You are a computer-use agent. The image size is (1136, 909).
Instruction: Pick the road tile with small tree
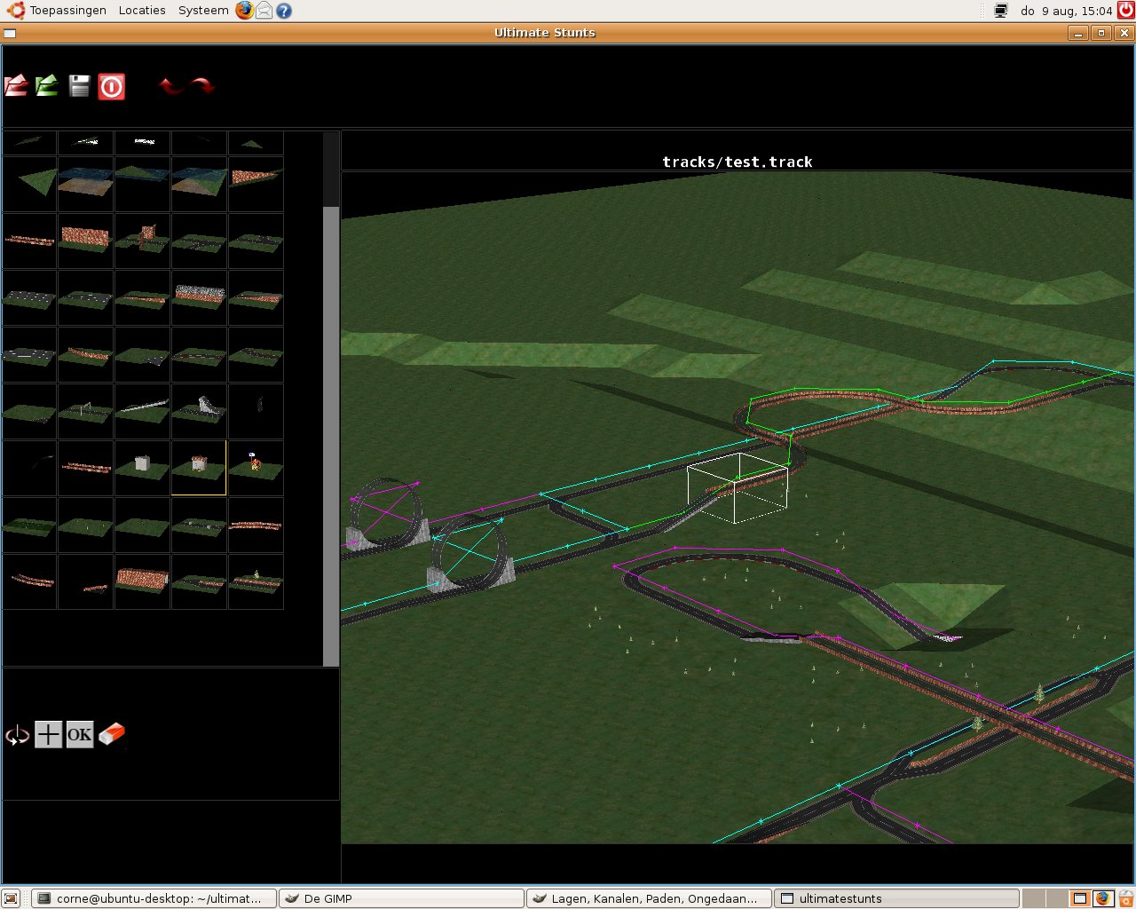pyautogui.click(x=256, y=581)
